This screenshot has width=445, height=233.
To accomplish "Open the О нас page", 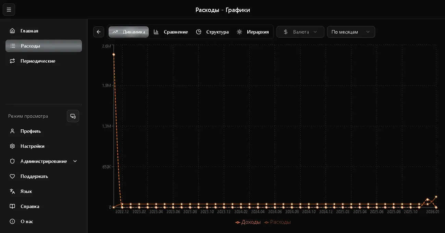I will (27, 221).
